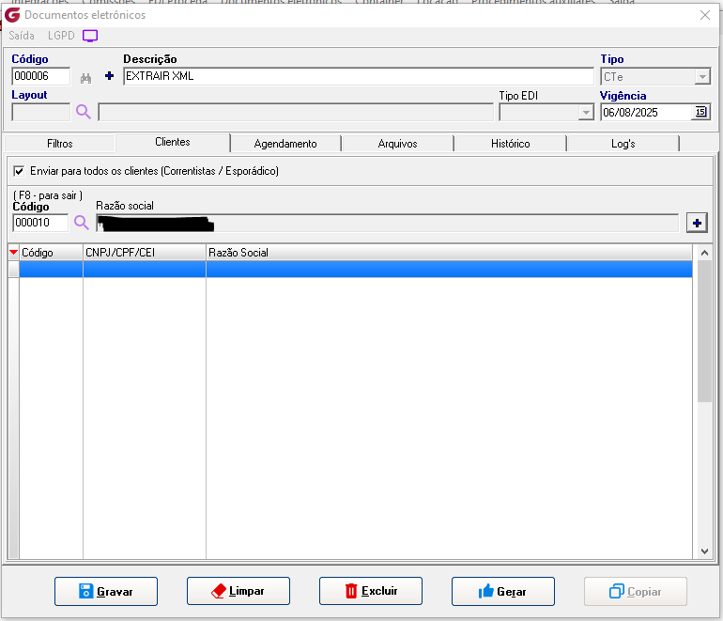
Task: Switch to the Histórico tab
Action: [x=510, y=144]
